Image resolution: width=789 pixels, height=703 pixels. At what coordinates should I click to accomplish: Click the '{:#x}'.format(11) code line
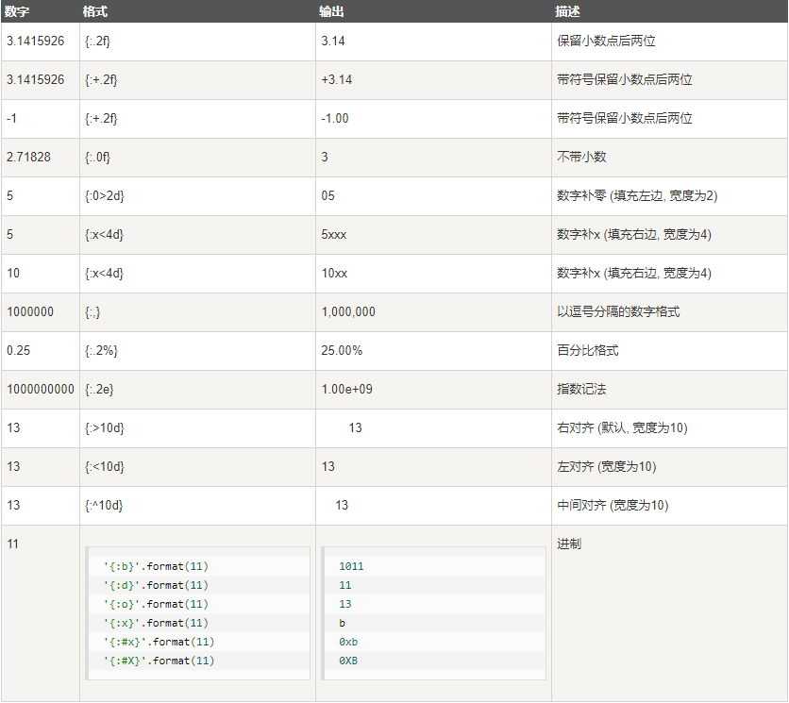(x=159, y=642)
